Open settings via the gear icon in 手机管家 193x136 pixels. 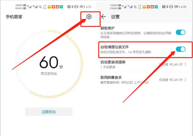click(89, 17)
